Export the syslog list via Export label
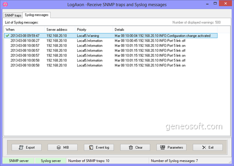Image resolution: width=234 pixels, height=166 pixels. 30,147
